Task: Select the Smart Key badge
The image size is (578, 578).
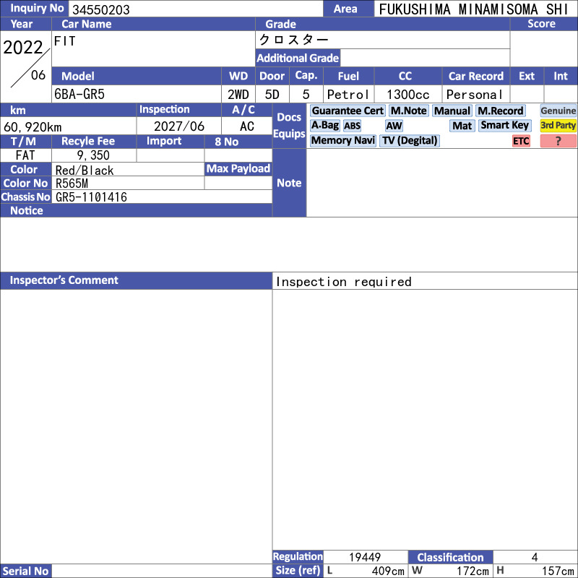Action: (x=505, y=126)
